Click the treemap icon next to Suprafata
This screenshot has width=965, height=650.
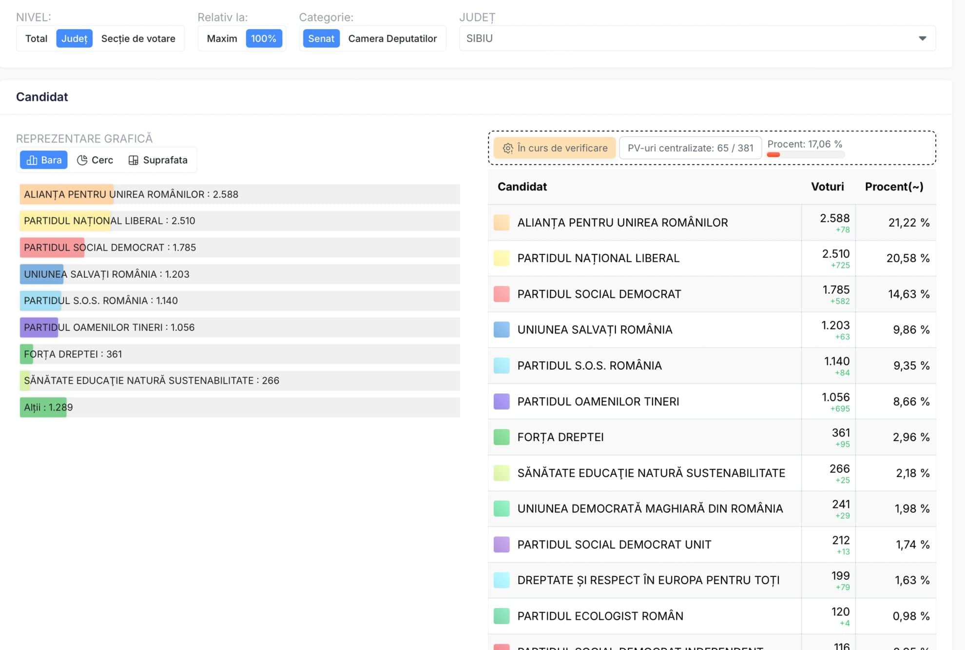coord(133,160)
